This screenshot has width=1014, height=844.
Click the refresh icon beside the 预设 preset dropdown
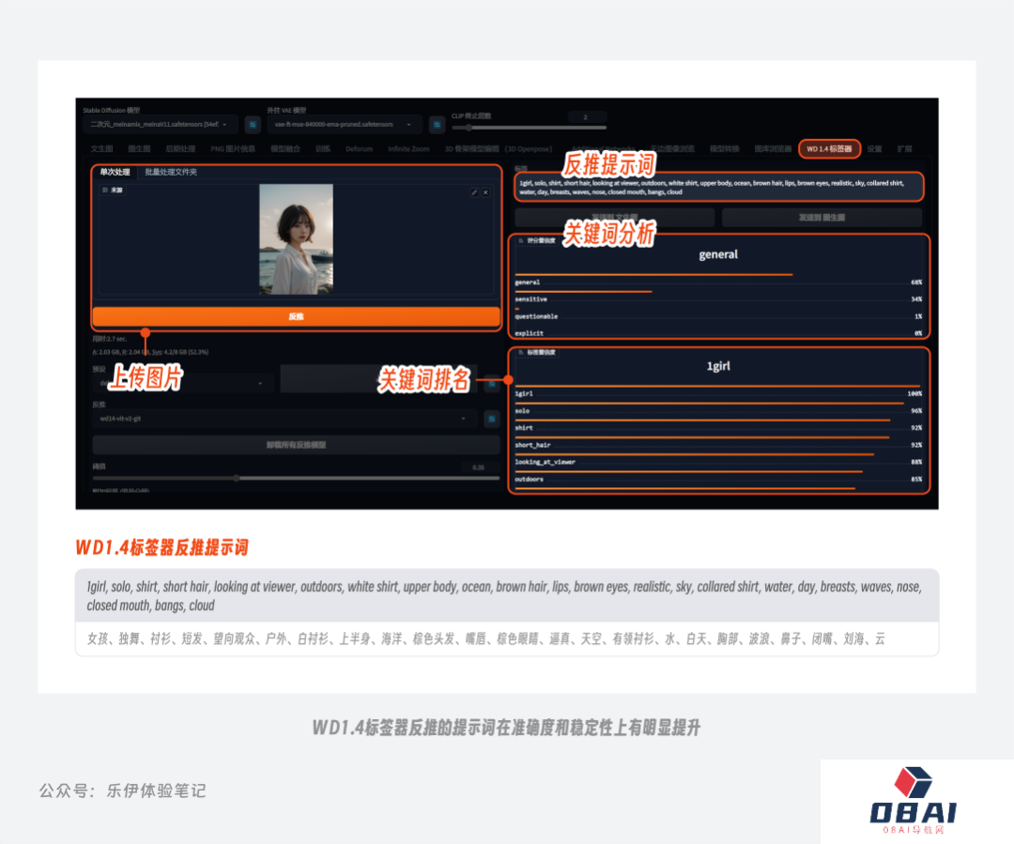(492, 384)
